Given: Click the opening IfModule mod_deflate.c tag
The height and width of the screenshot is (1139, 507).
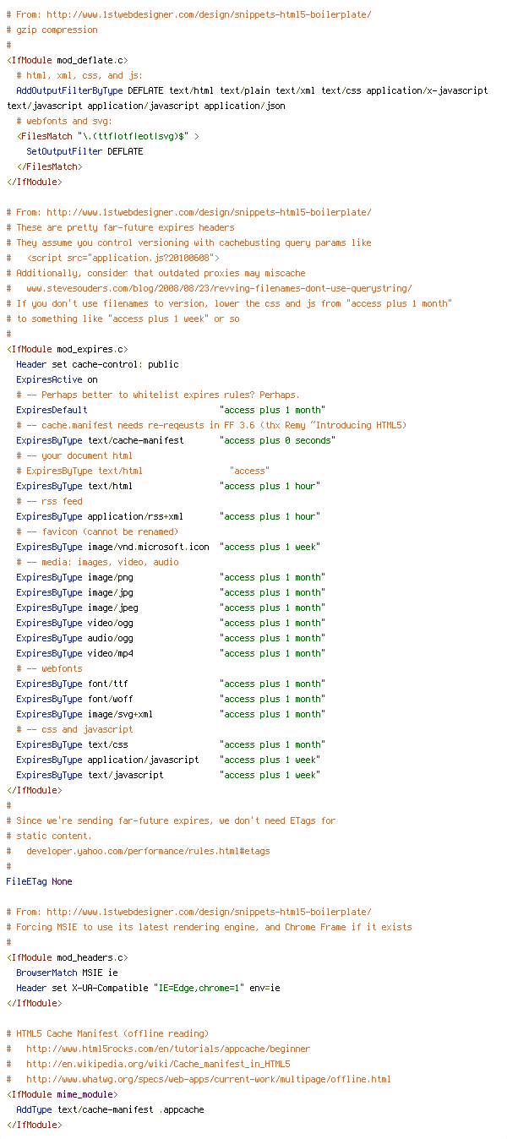Looking at the screenshot, I should coord(68,60).
